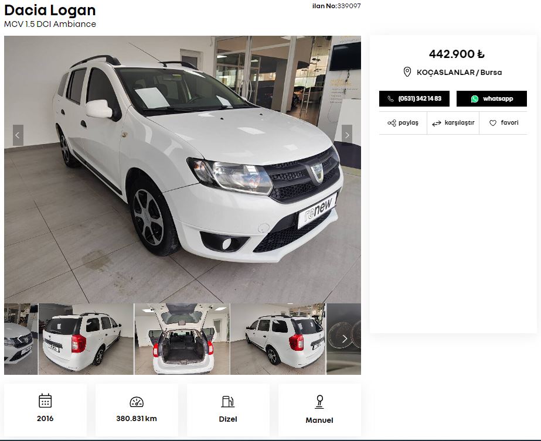The height and width of the screenshot is (441, 541).
Task: Click the share nodes icon beside paylaş
Action: (392, 123)
